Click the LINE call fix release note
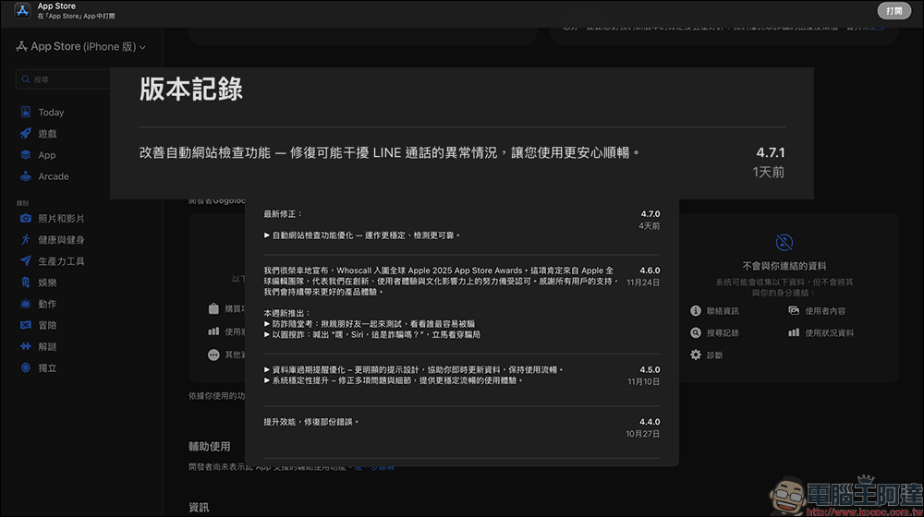924x517 pixels. coord(390,152)
